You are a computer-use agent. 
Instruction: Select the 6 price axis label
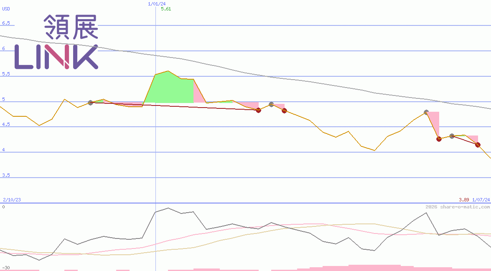[3, 48]
